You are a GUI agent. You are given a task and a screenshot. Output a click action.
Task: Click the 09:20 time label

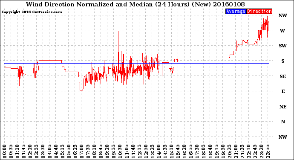tap(107, 151)
